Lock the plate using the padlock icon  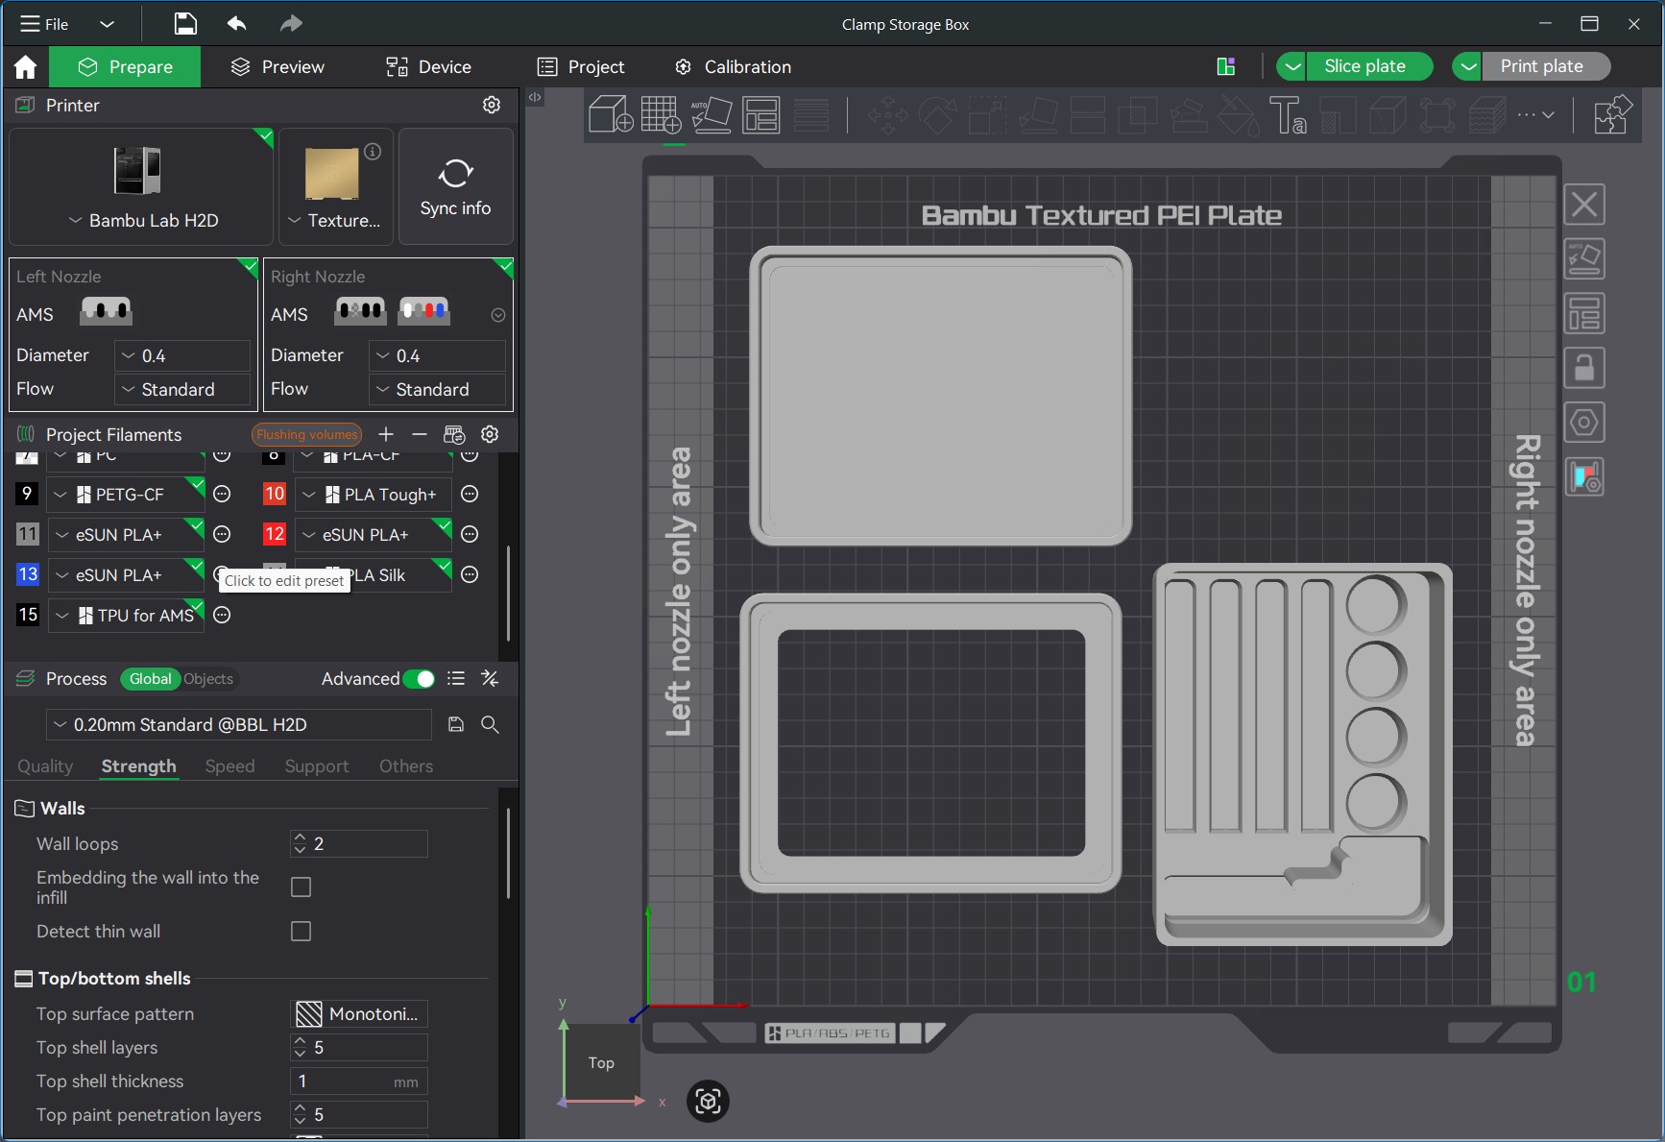tap(1584, 368)
